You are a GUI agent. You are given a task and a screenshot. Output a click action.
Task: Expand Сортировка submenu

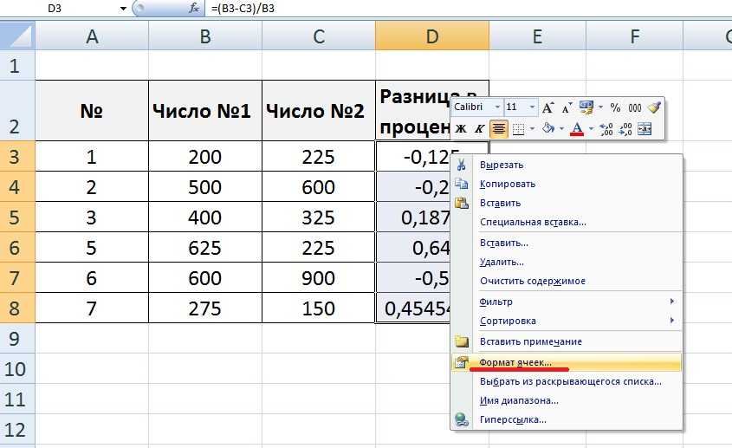tap(566, 321)
